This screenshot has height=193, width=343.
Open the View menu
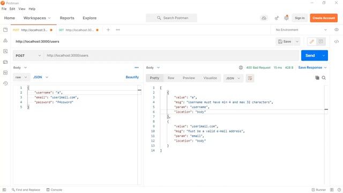click(x=21, y=9)
